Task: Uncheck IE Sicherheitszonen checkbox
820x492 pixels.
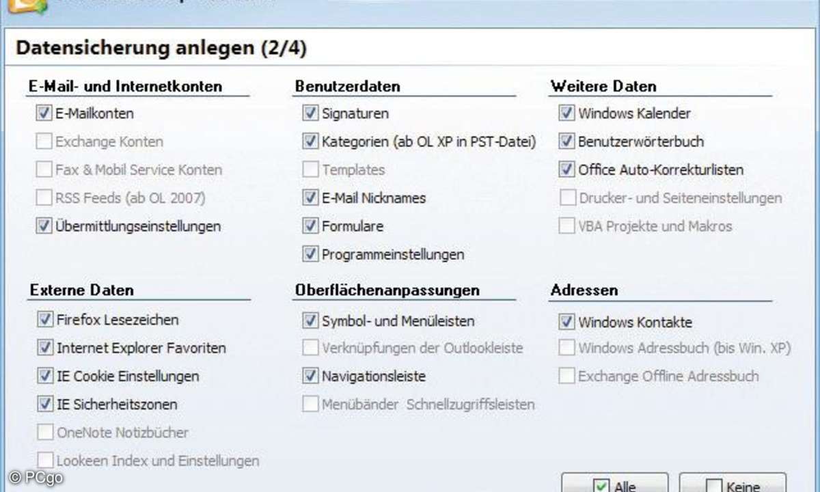Action: coord(45,405)
